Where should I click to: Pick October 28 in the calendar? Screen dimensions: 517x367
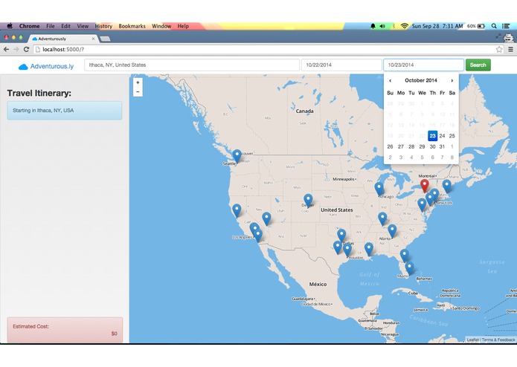(x=411, y=147)
